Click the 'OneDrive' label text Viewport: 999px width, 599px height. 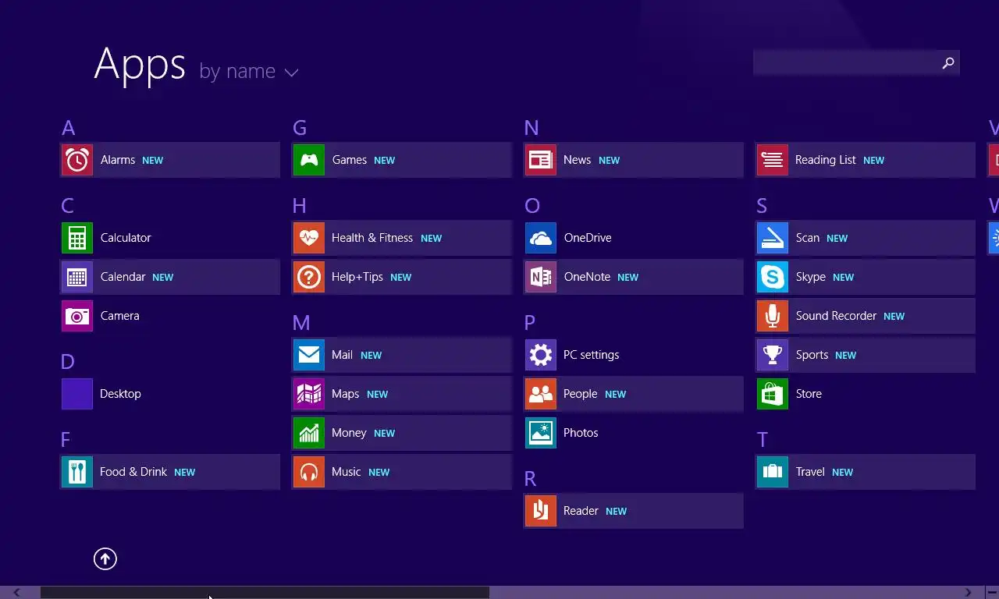[588, 238]
